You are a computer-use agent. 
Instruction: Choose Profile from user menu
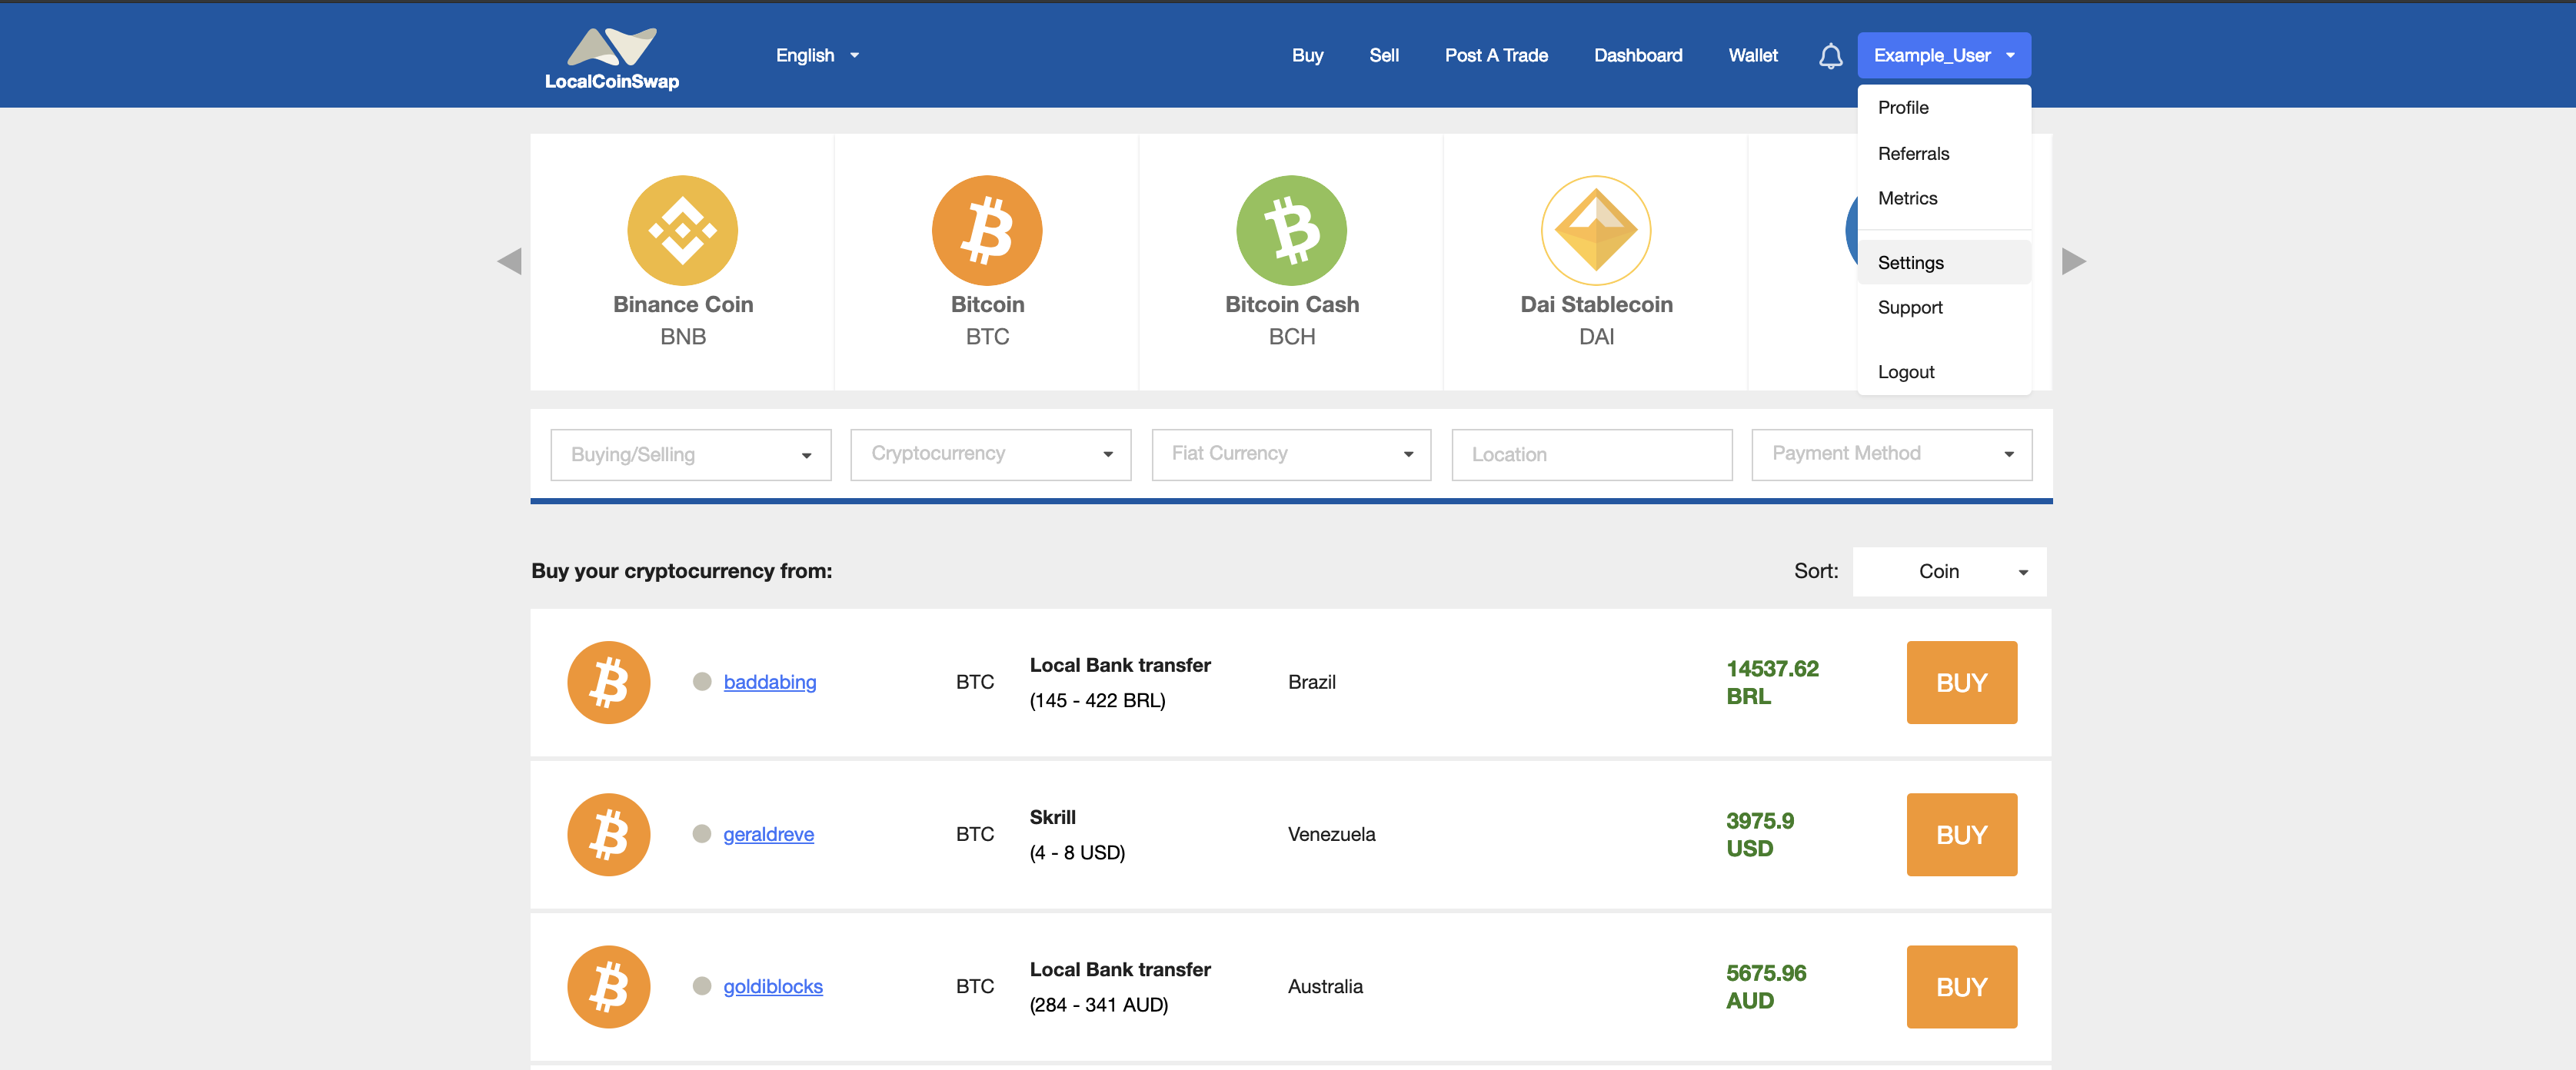click(x=1944, y=107)
